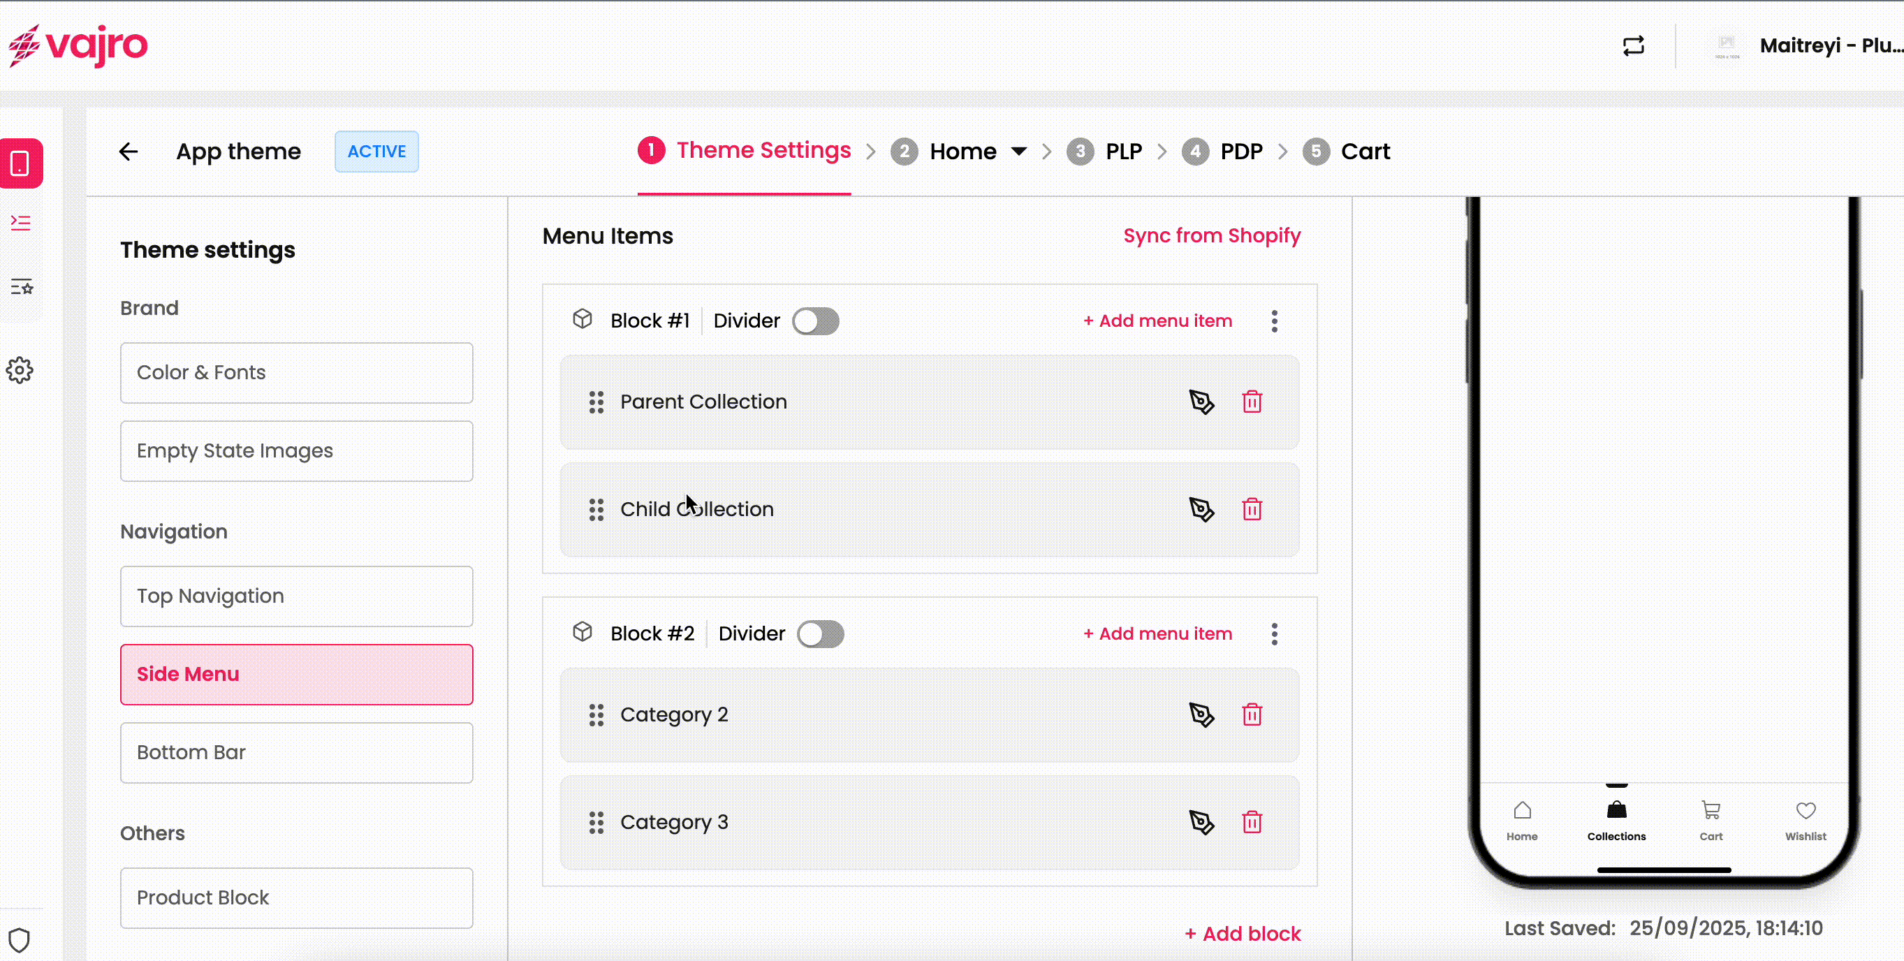
Task: Click the shield icon at sidebar bottom
Action: (x=20, y=940)
